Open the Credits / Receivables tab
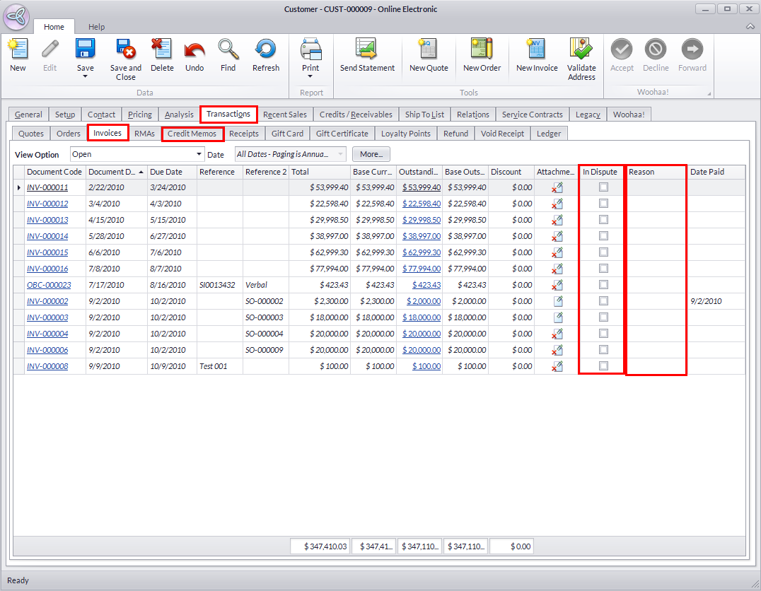The image size is (761, 591). (356, 115)
